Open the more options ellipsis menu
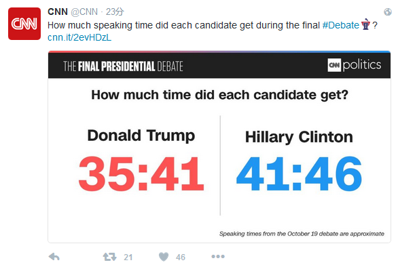This screenshot has width=398, height=269. point(218,257)
